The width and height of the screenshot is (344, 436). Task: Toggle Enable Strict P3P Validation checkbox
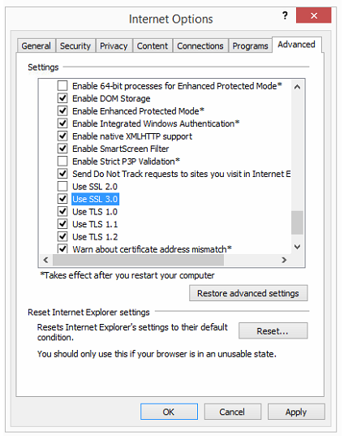pyautogui.click(x=62, y=161)
